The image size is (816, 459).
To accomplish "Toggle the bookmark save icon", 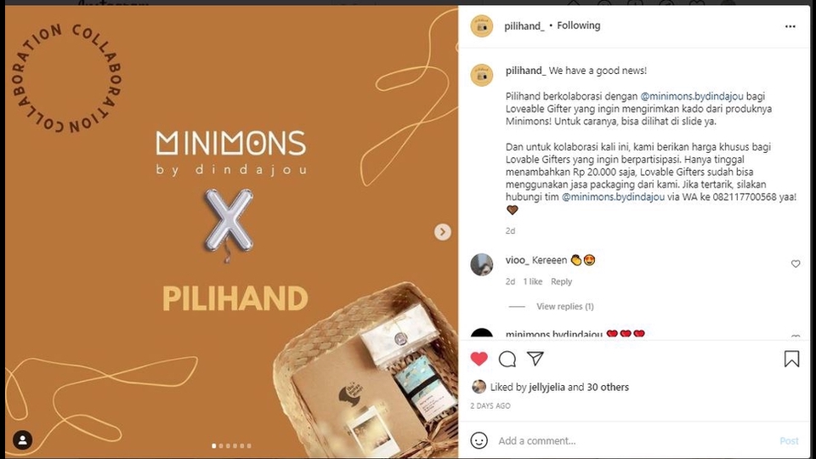I will pyautogui.click(x=791, y=359).
